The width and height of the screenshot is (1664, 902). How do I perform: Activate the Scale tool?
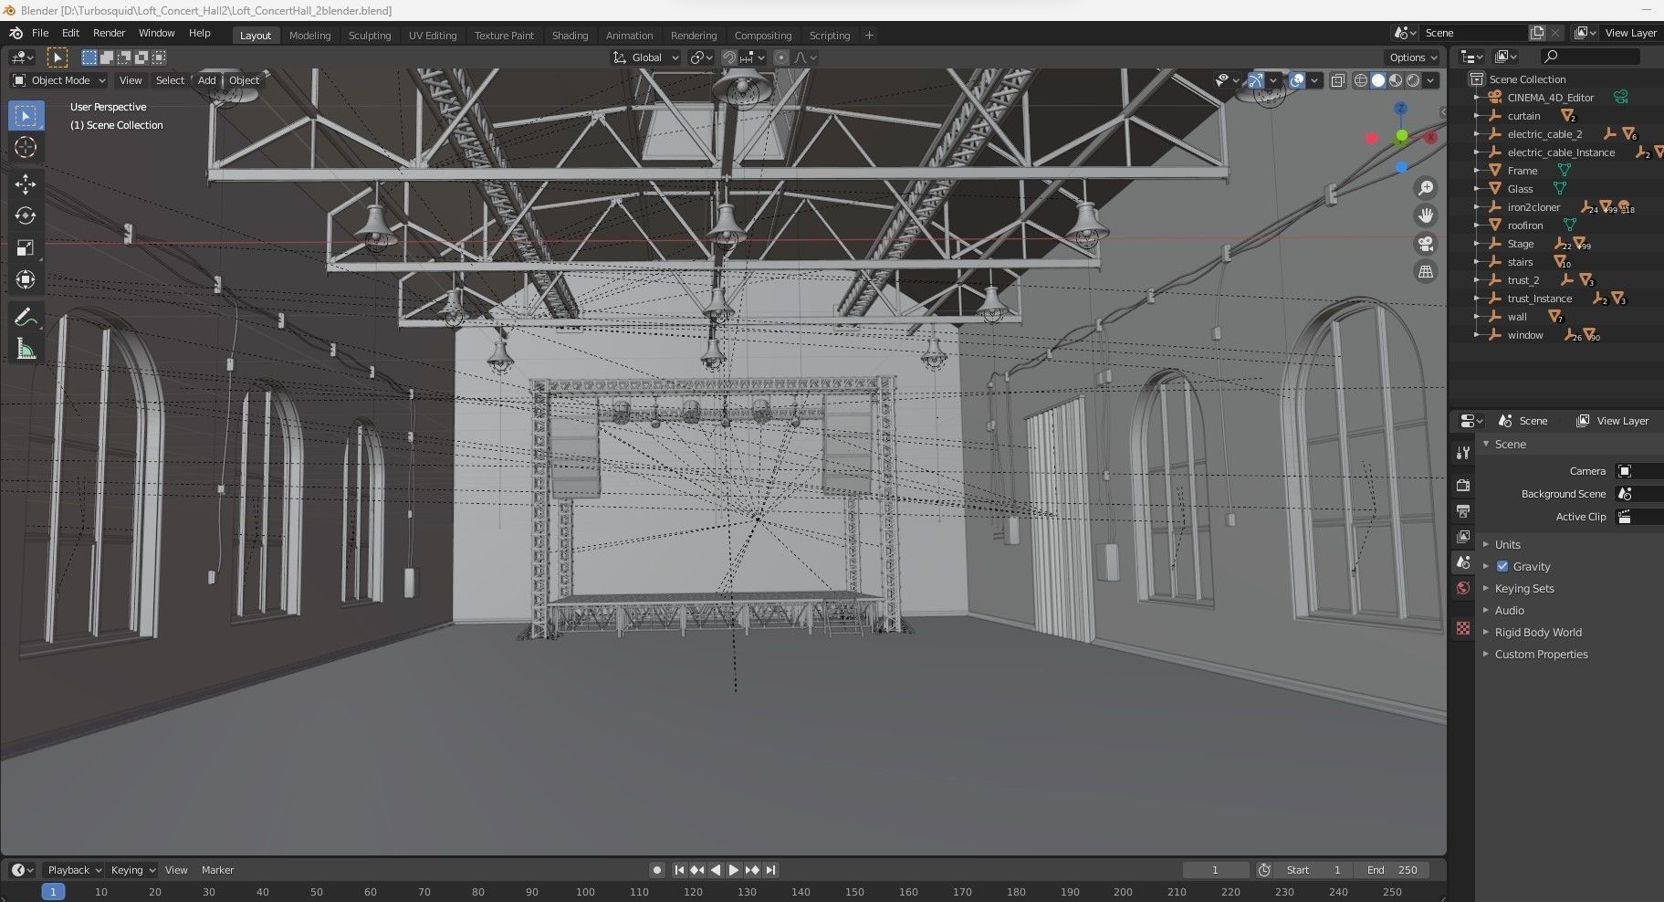26,247
